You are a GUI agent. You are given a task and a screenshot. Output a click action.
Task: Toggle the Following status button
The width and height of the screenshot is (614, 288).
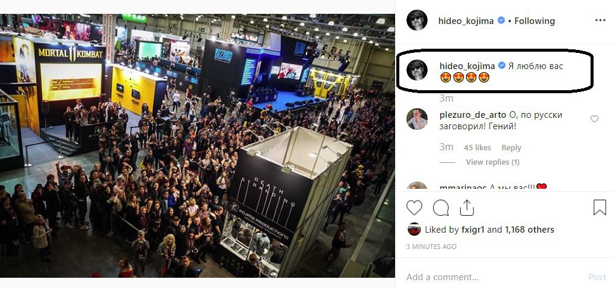click(x=535, y=21)
